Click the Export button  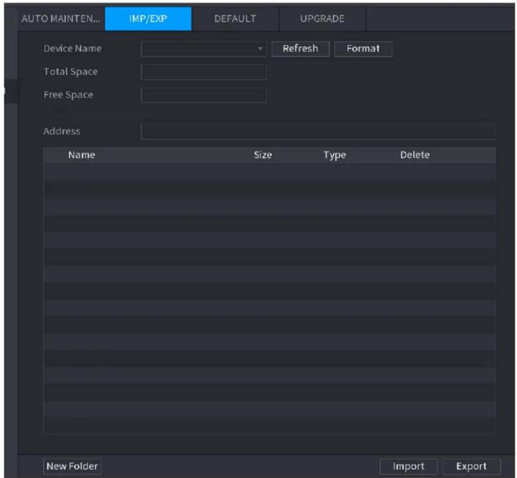coord(472,467)
